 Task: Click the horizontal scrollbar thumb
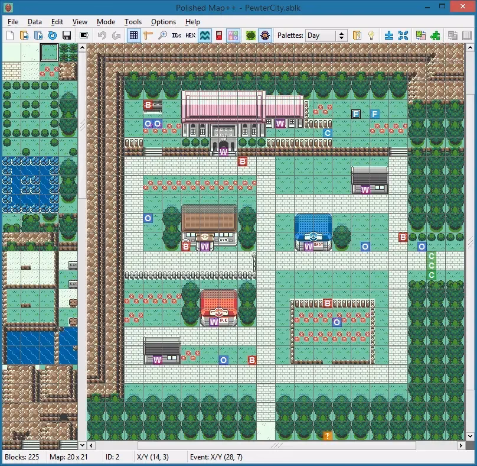tap(277, 445)
